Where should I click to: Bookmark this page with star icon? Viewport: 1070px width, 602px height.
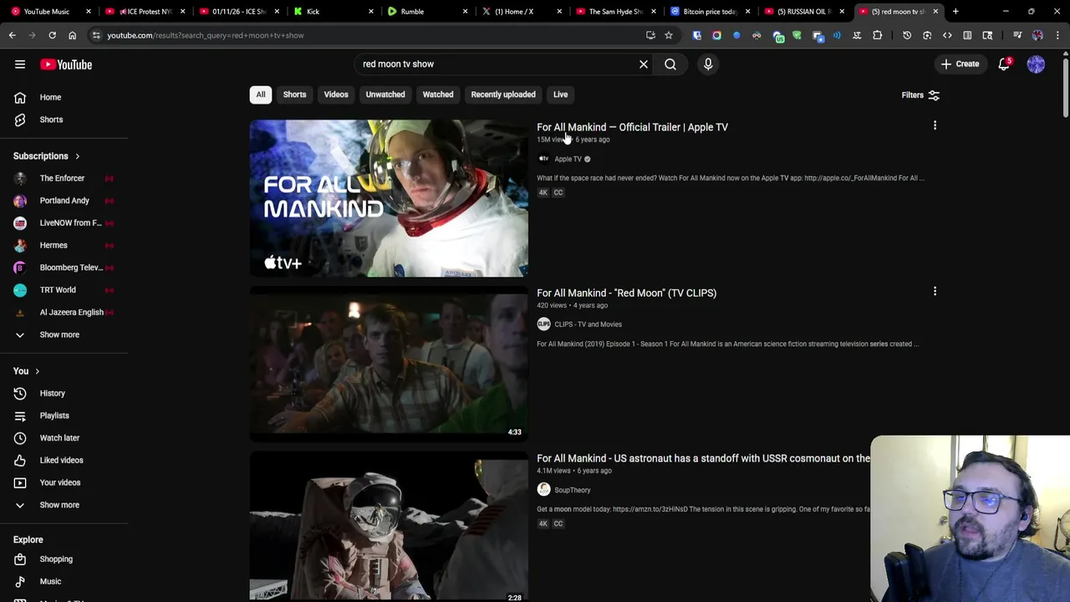pos(669,35)
